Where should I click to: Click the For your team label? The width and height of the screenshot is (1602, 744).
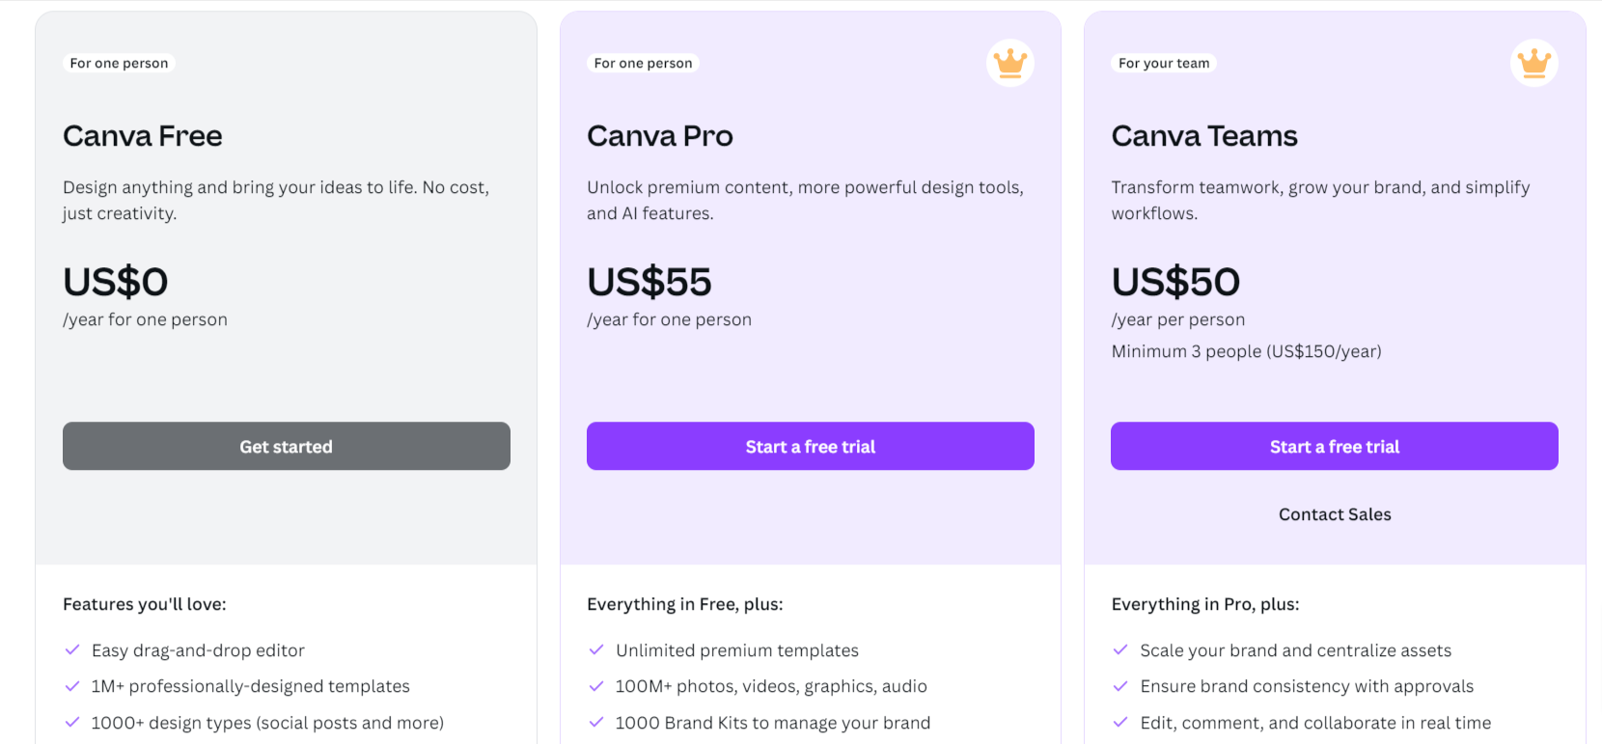point(1164,63)
